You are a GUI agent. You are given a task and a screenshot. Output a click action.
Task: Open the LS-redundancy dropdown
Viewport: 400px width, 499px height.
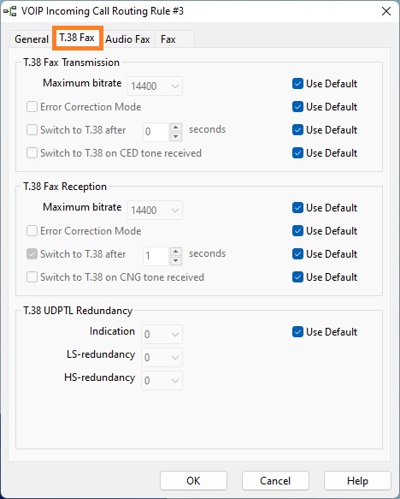coord(162,357)
